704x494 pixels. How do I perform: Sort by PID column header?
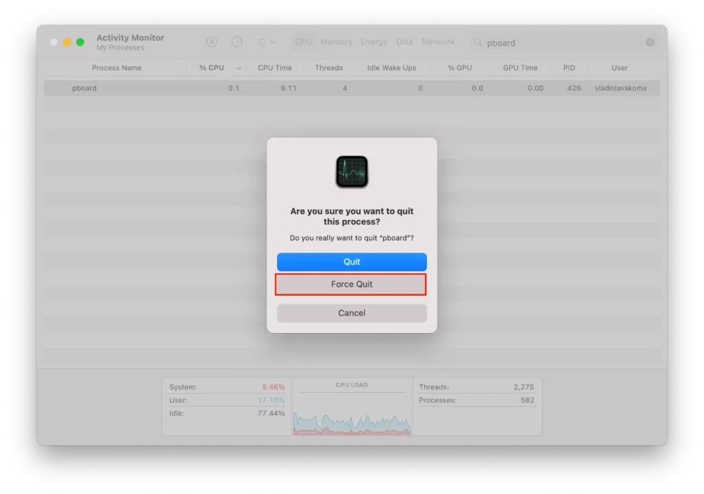[x=569, y=68]
